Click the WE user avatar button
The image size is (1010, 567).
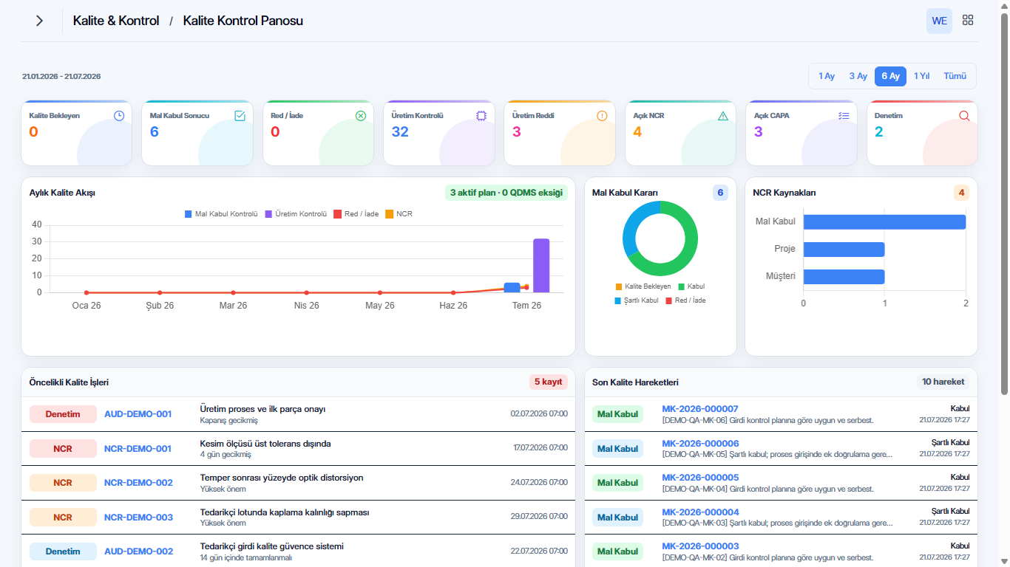939,21
